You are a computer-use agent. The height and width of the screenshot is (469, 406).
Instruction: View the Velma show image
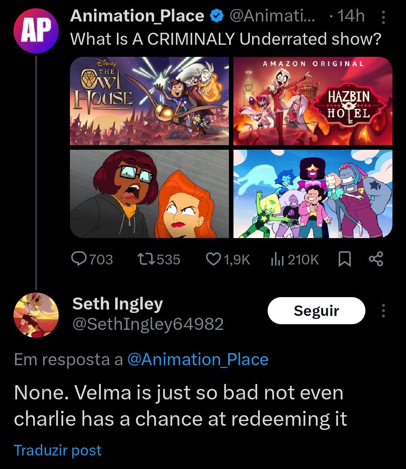(x=149, y=194)
